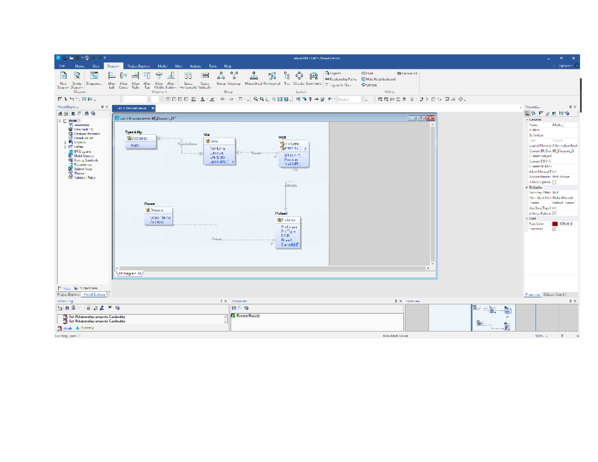Toggle the Enforce Relationship checkbox in Defaults
This screenshot has width=598, height=462.
coord(554,213)
